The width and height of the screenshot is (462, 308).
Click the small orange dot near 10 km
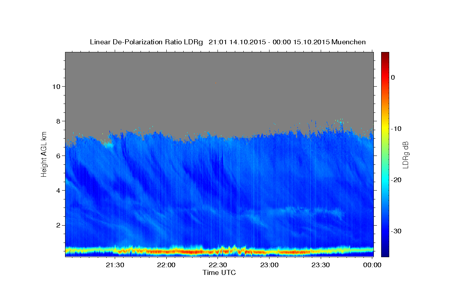[x=216, y=83]
